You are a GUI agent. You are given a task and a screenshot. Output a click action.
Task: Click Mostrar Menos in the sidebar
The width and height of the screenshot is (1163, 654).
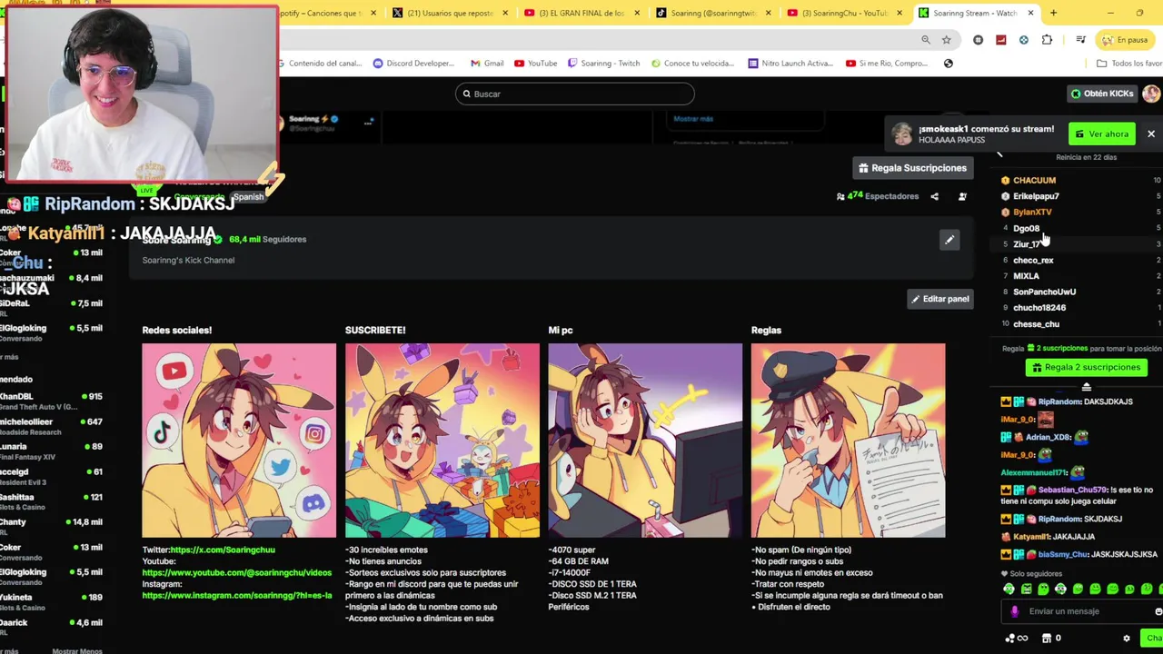pos(77,650)
